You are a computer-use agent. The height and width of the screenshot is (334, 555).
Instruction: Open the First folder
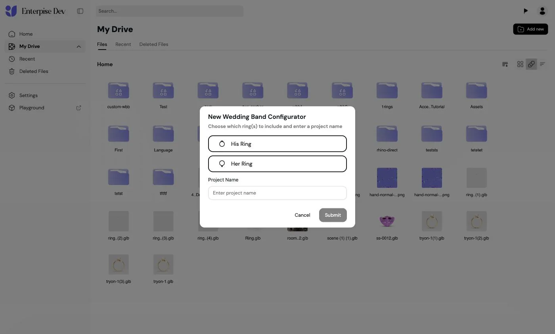(x=119, y=134)
